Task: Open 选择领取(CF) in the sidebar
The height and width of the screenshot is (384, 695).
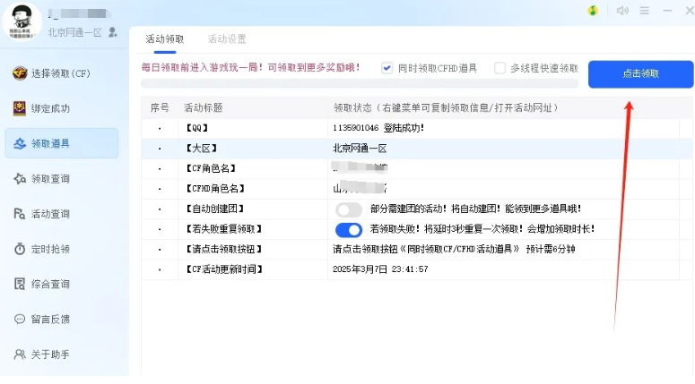Action: coord(60,73)
